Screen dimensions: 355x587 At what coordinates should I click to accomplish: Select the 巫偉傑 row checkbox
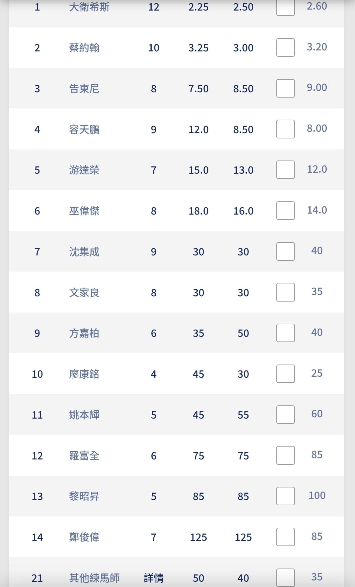coord(285,211)
